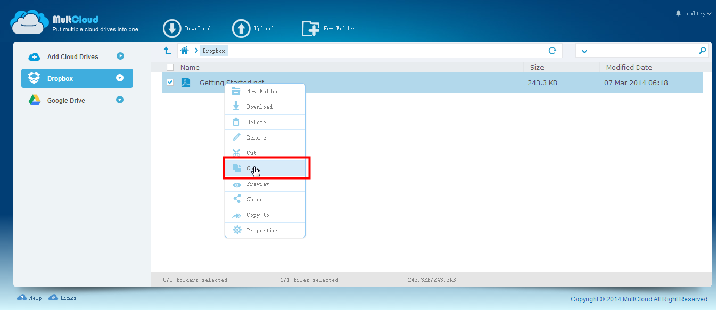
Task: Sort by the Name column header
Action: [190, 67]
